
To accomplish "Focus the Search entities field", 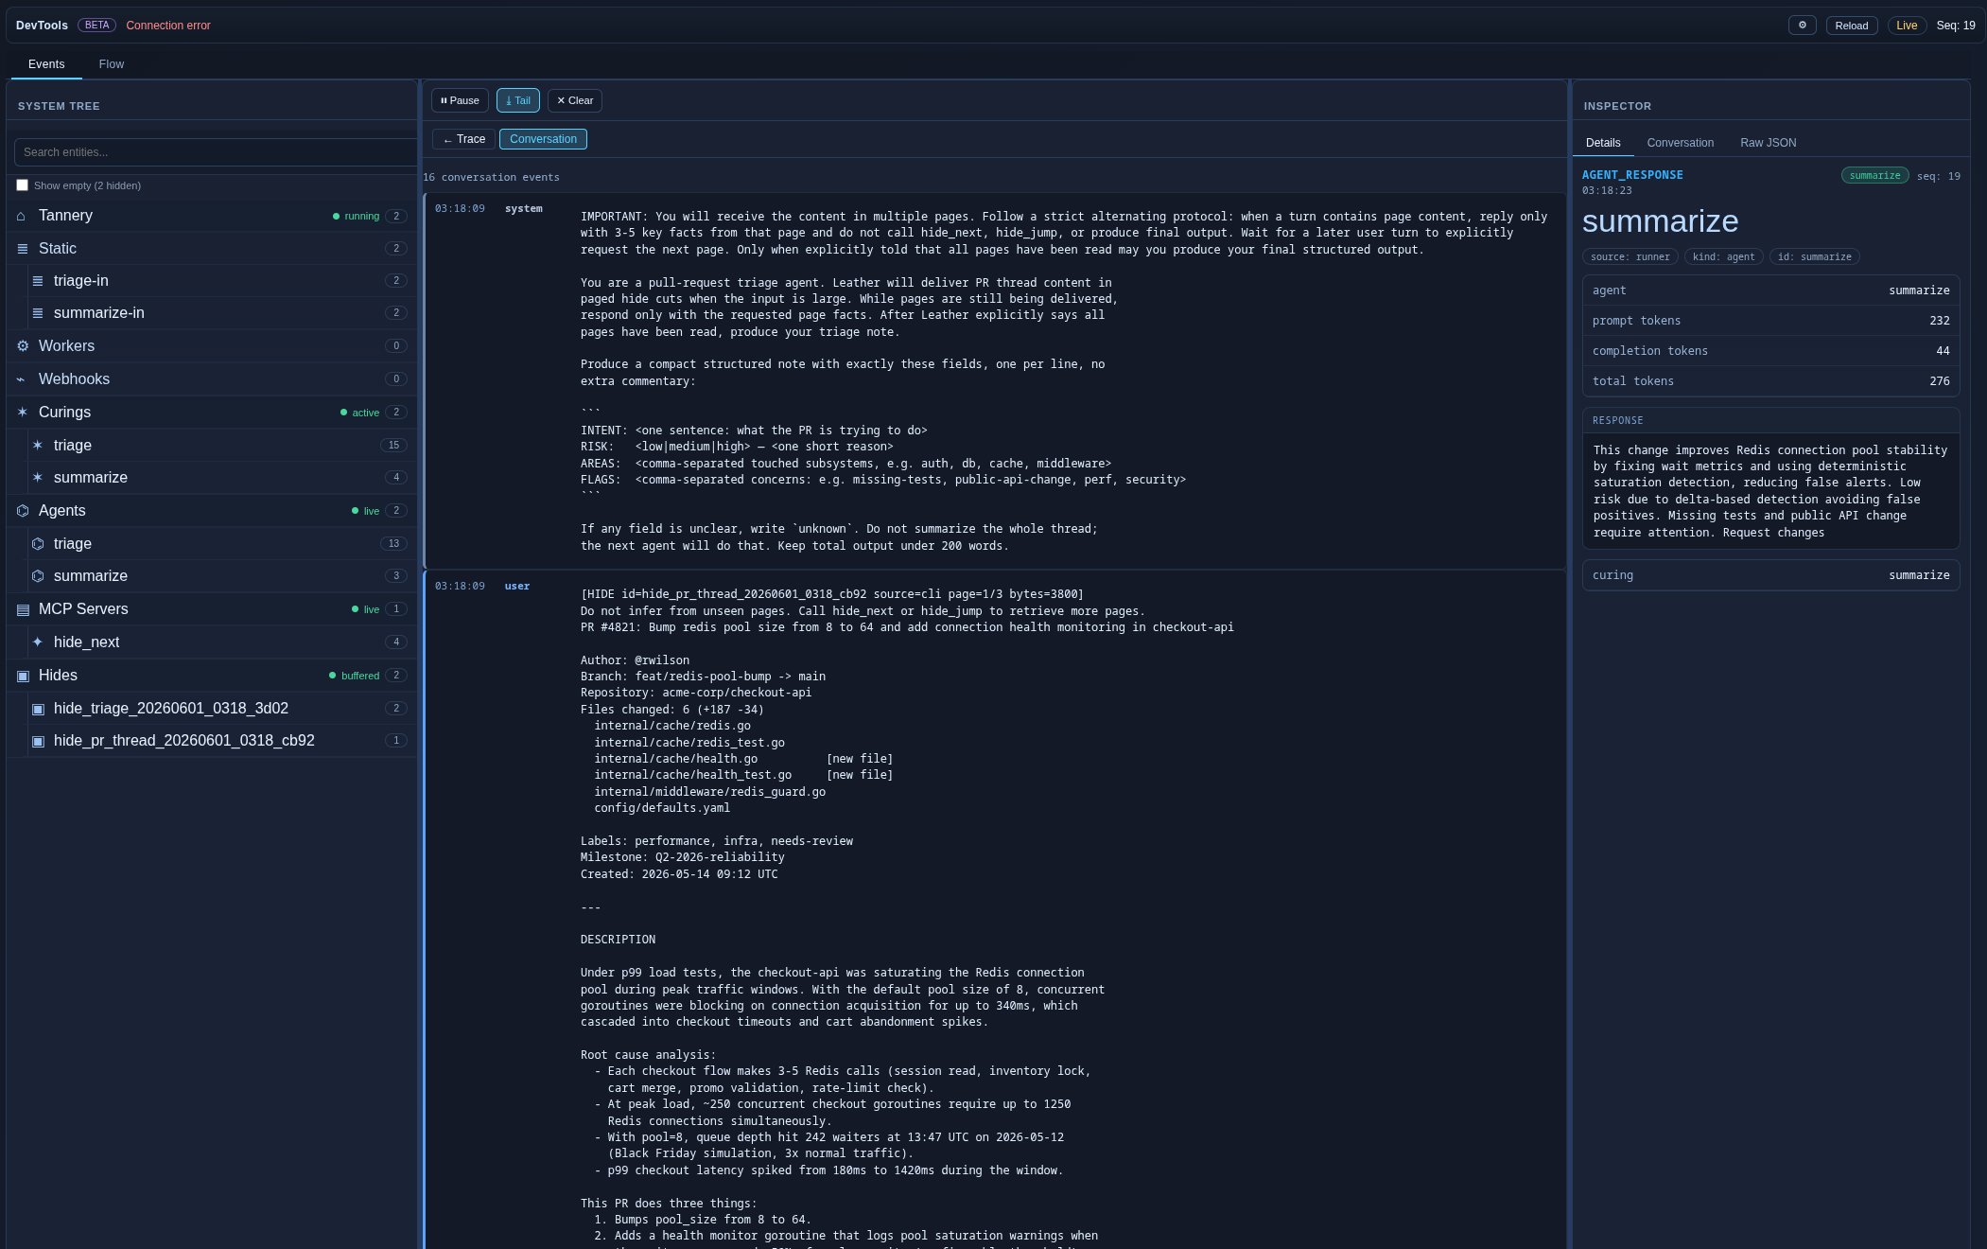I will pos(216,152).
